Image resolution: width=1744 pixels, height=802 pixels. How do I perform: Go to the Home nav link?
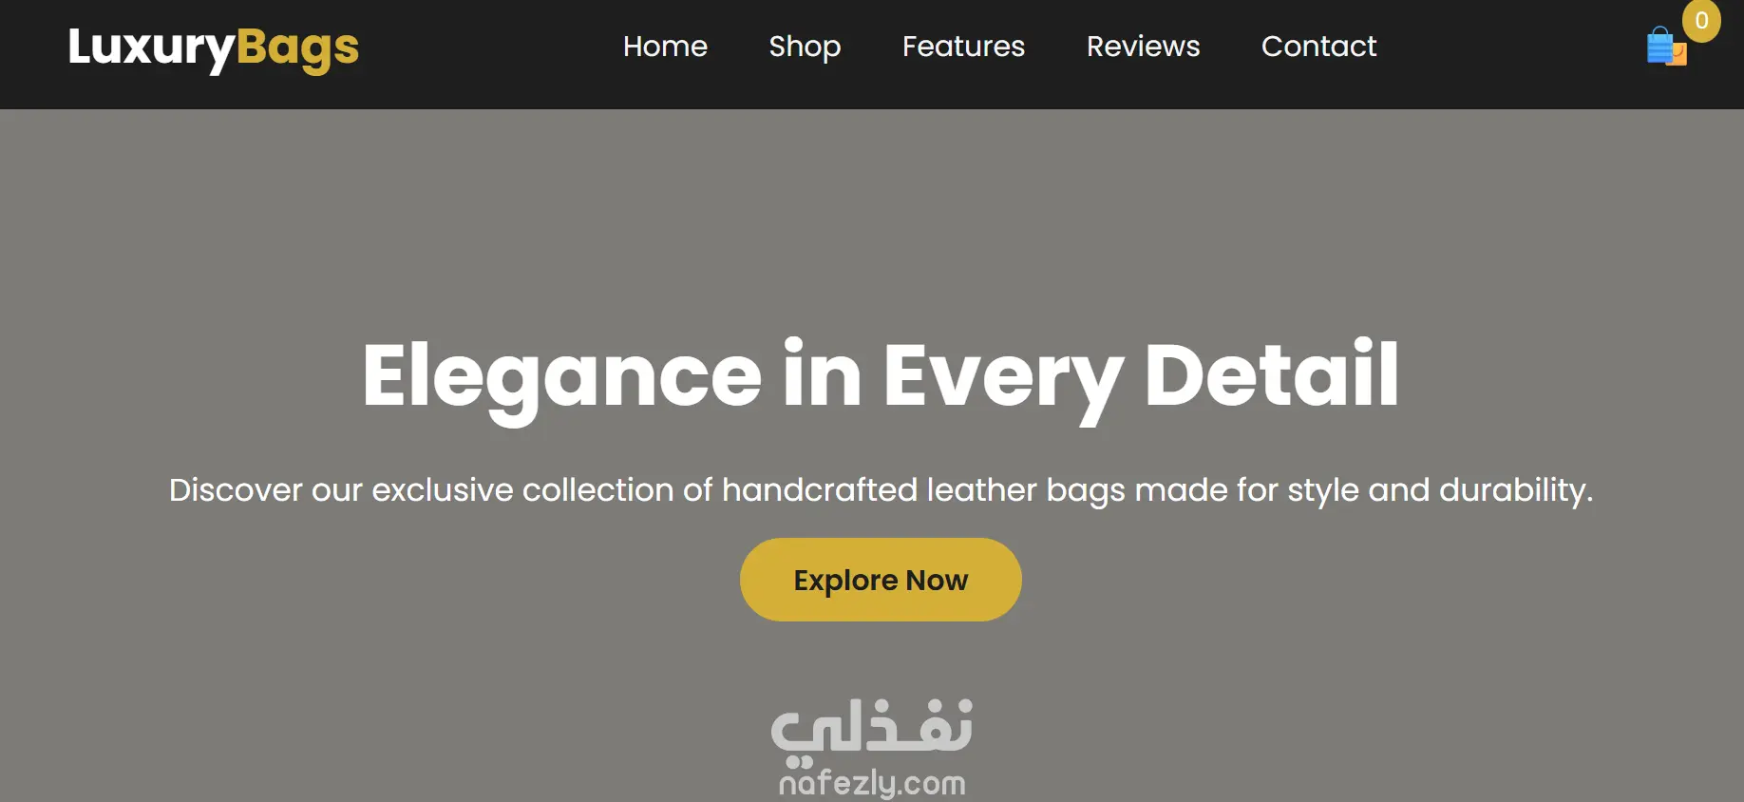(665, 47)
